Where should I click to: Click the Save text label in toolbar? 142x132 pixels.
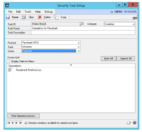(x=15, y=17)
